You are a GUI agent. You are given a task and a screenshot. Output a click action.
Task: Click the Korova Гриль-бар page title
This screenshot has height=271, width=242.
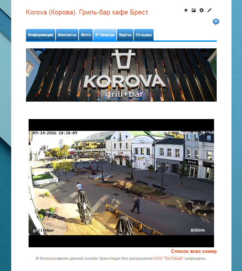(87, 12)
